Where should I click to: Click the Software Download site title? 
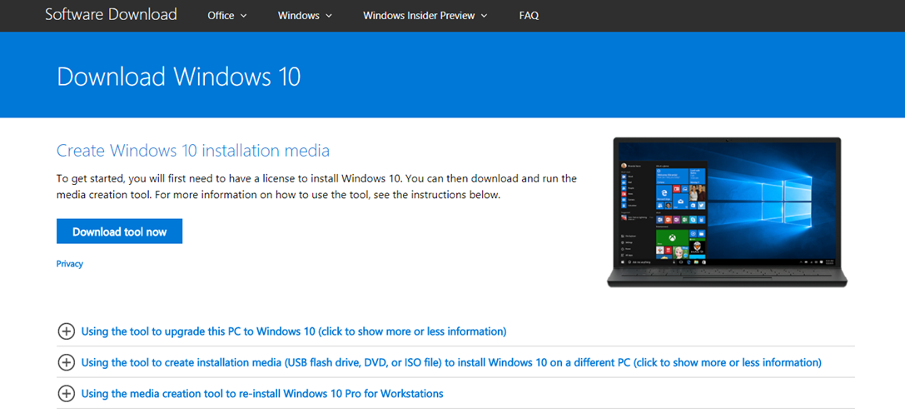click(111, 15)
